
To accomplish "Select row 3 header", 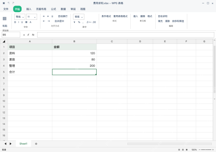I will pyautogui.click(x=4, y=60).
